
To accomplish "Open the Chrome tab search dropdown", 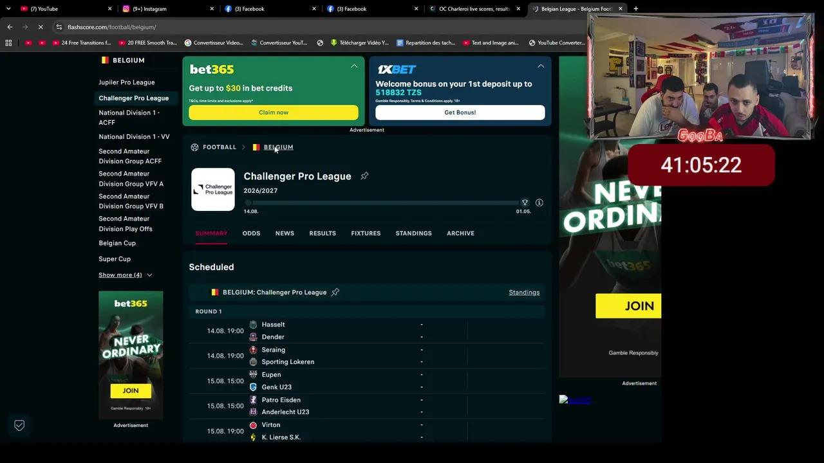I will [x=8, y=9].
